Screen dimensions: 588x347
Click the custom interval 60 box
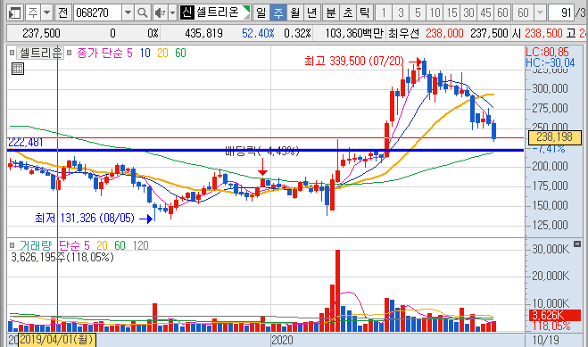[523, 12]
